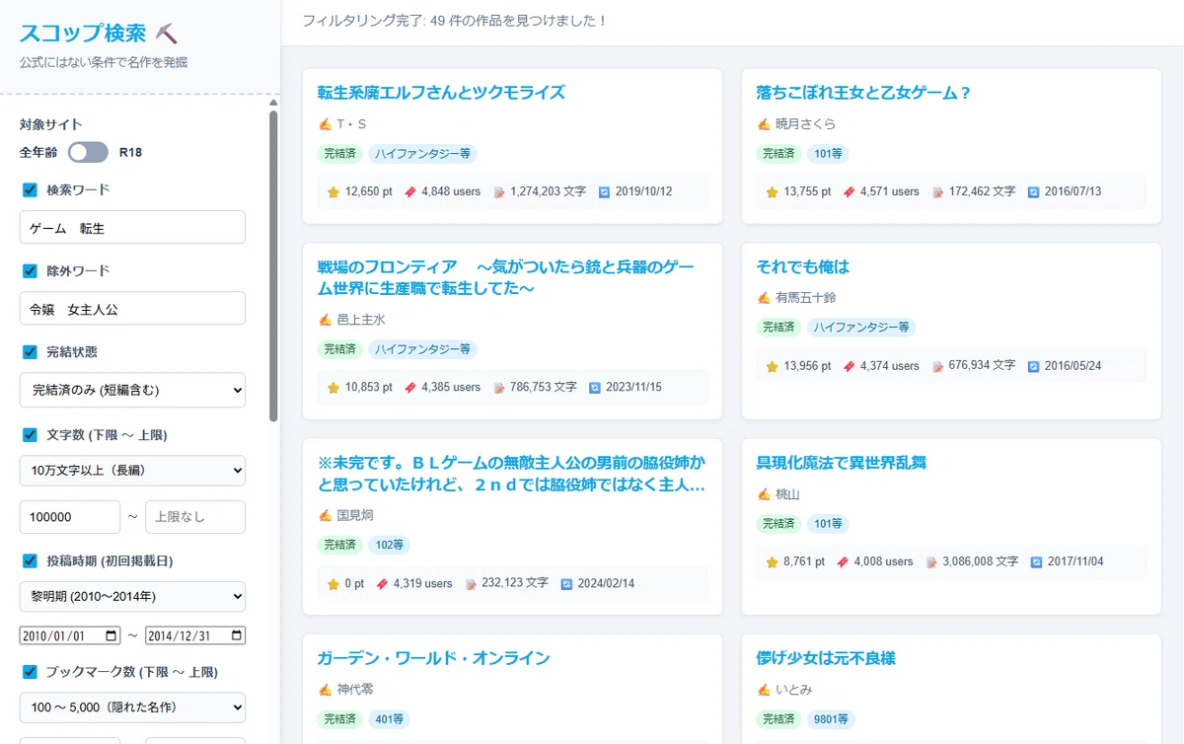
Task: Click the character count icon beside 232,123 文字
Action: point(471,583)
